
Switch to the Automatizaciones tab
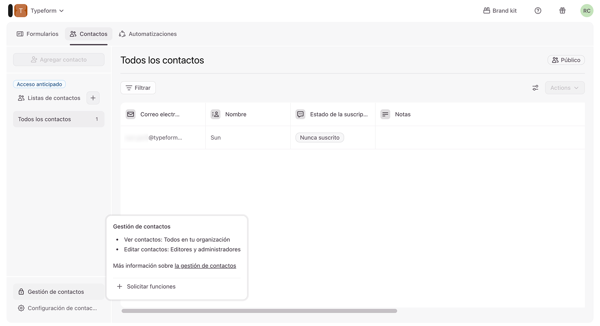click(148, 34)
